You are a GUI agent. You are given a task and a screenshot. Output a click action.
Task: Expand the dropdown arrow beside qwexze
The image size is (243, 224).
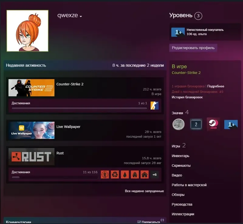(81, 16)
